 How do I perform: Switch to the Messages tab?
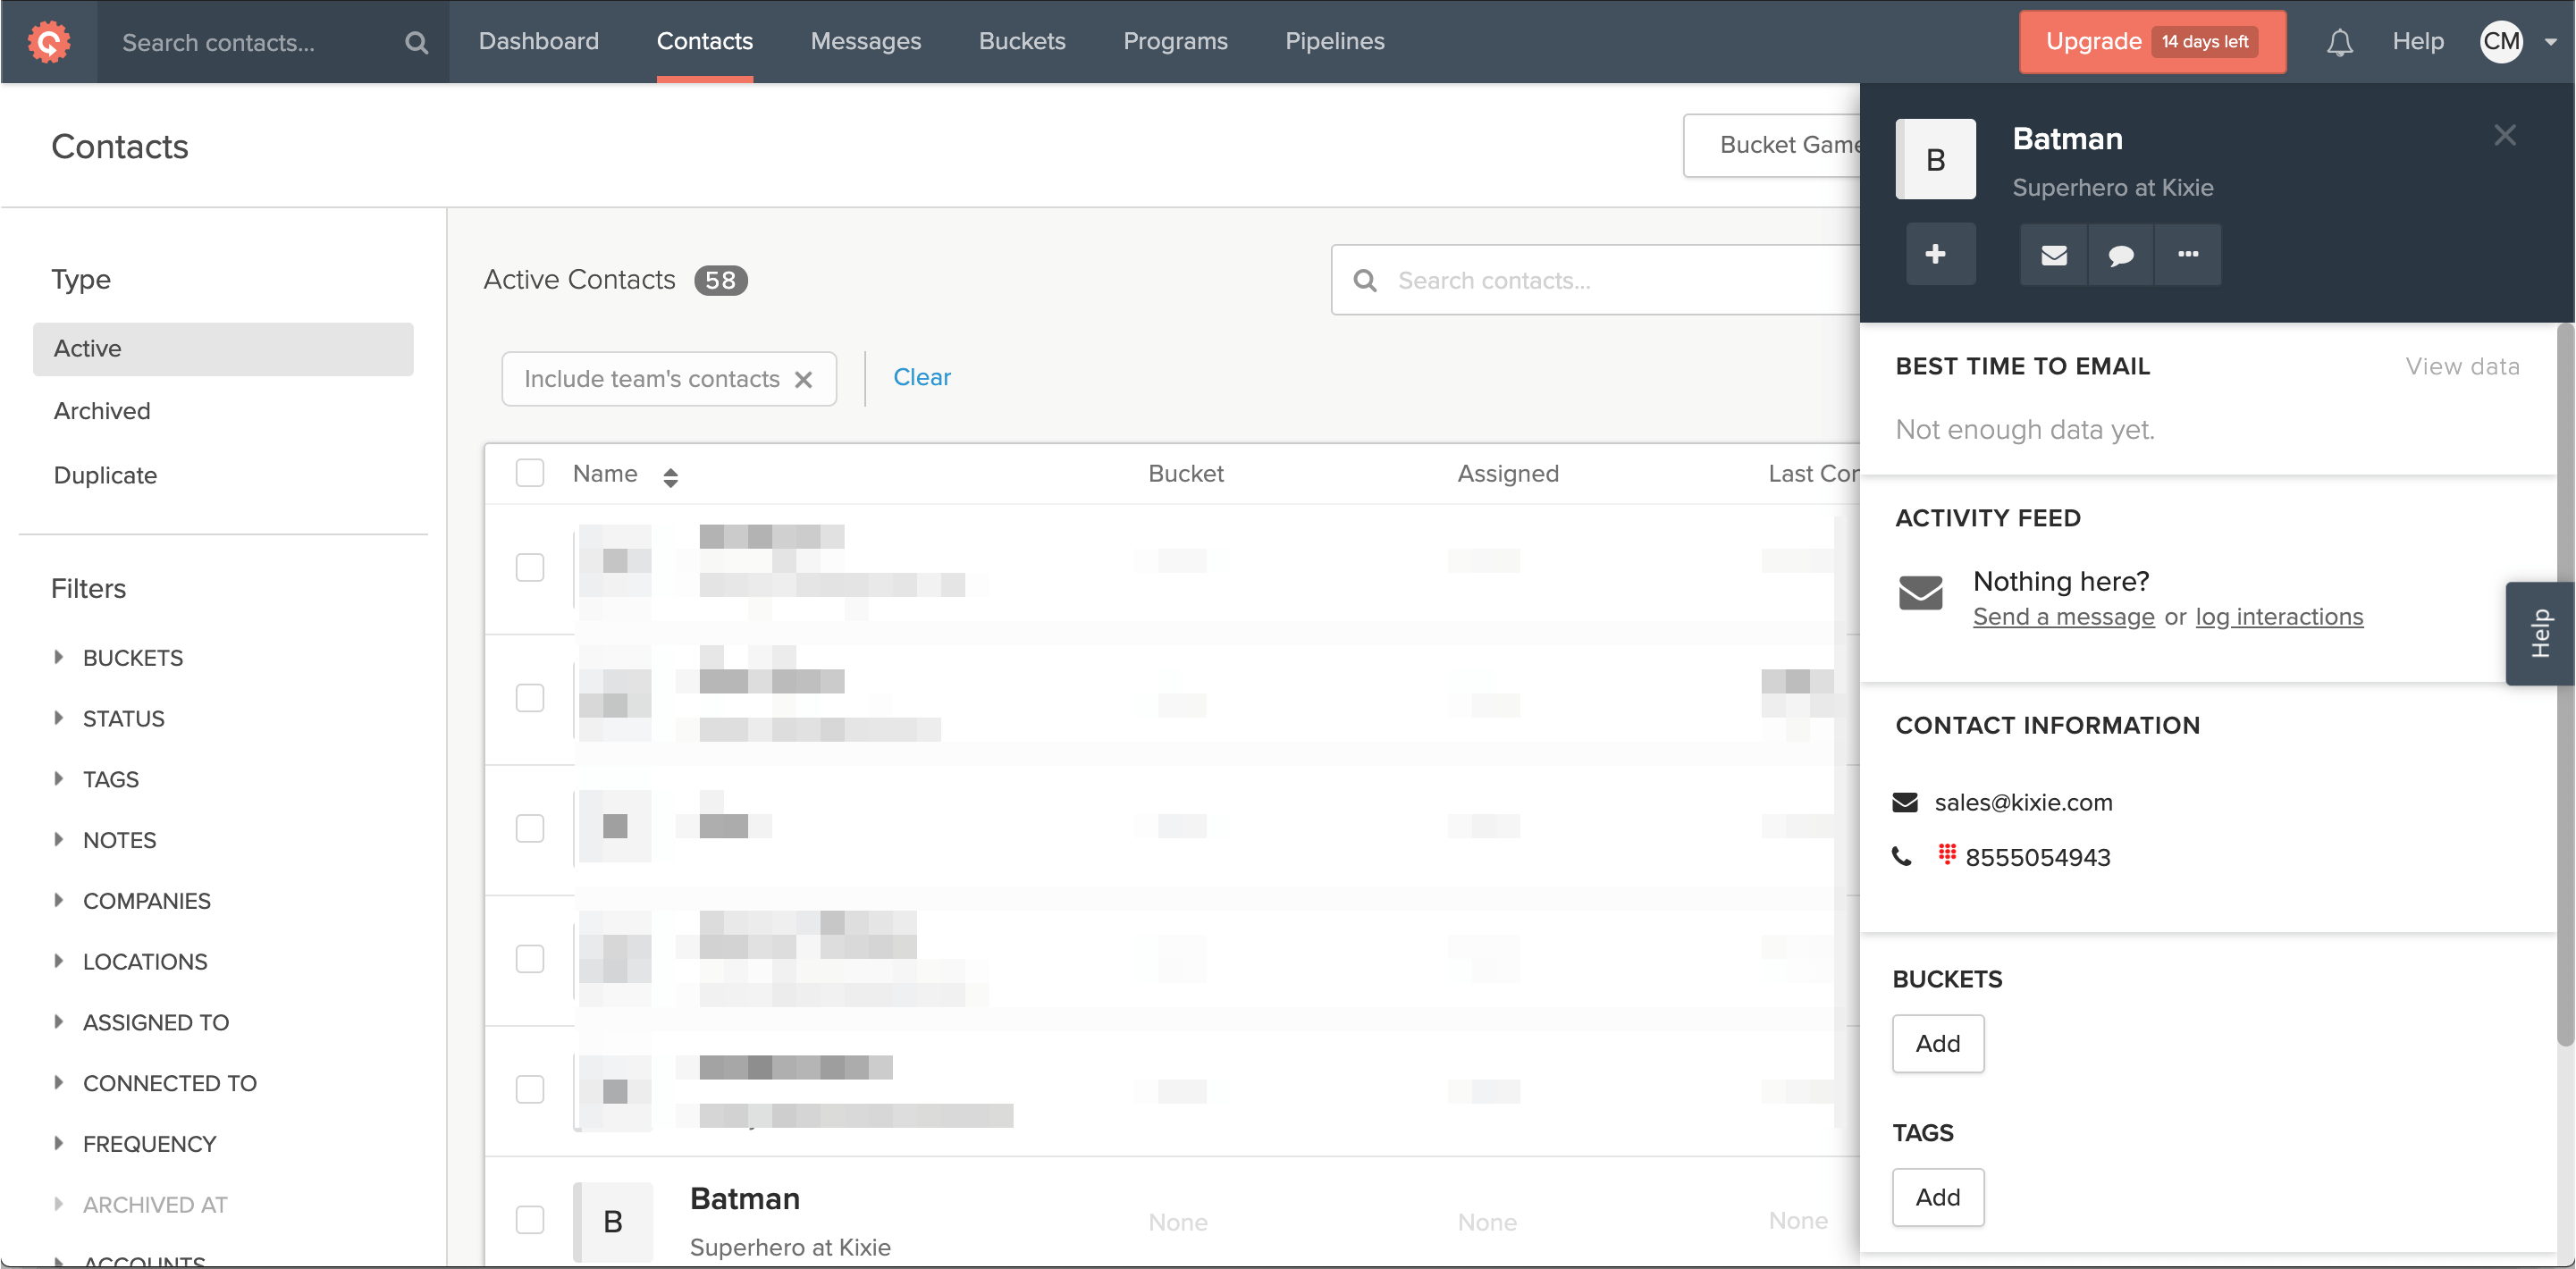(866, 41)
